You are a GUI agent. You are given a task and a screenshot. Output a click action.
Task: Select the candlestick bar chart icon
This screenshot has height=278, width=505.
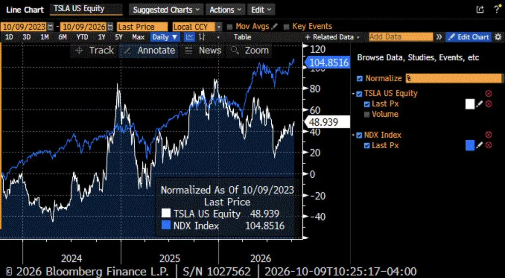[202, 37]
